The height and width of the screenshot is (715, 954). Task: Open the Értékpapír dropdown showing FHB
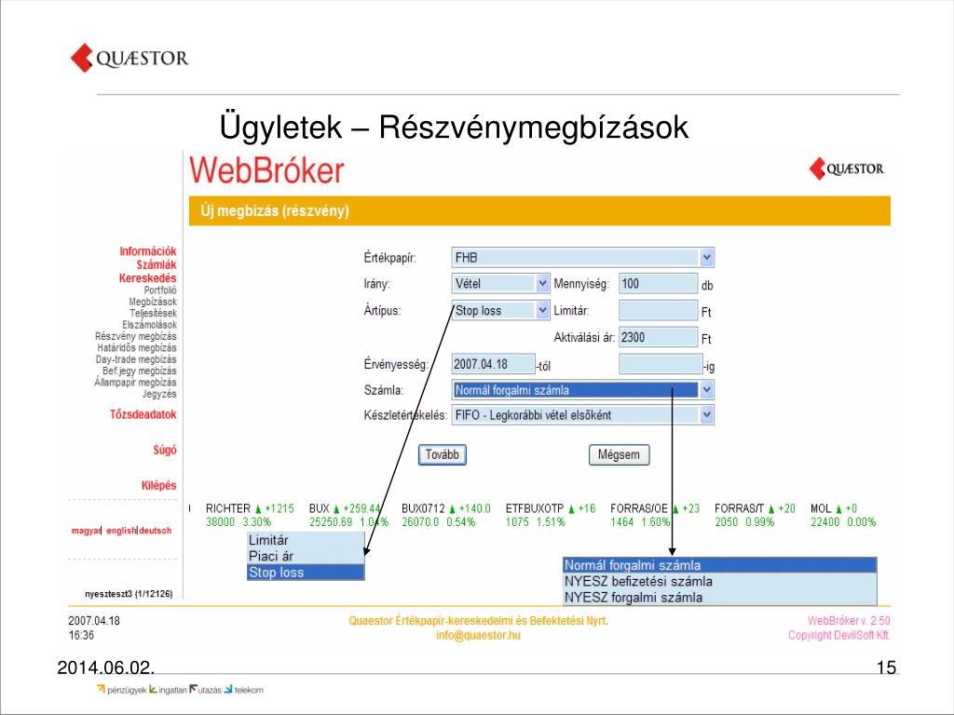[583, 257]
